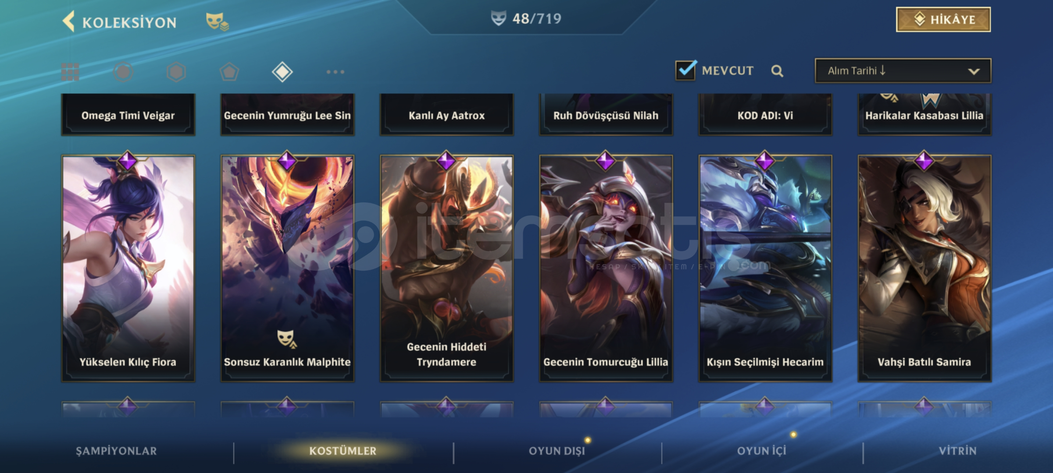Filter by the circle rarity icon
Image resolution: width=1053 pixels, height=473 pixels.
pos(123,72)
